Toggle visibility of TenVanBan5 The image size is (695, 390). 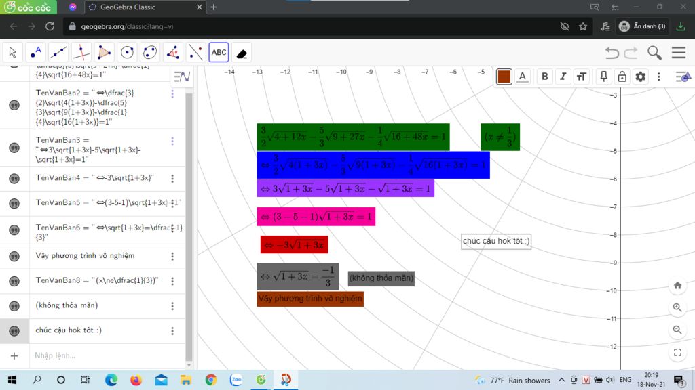[14, 203]
